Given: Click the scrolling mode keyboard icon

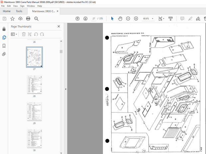Looking at the screenshot, I should (170, 19).
